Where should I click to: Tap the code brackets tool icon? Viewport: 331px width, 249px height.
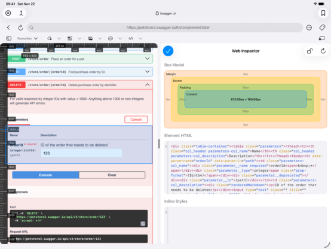click(x=131, y=38)
